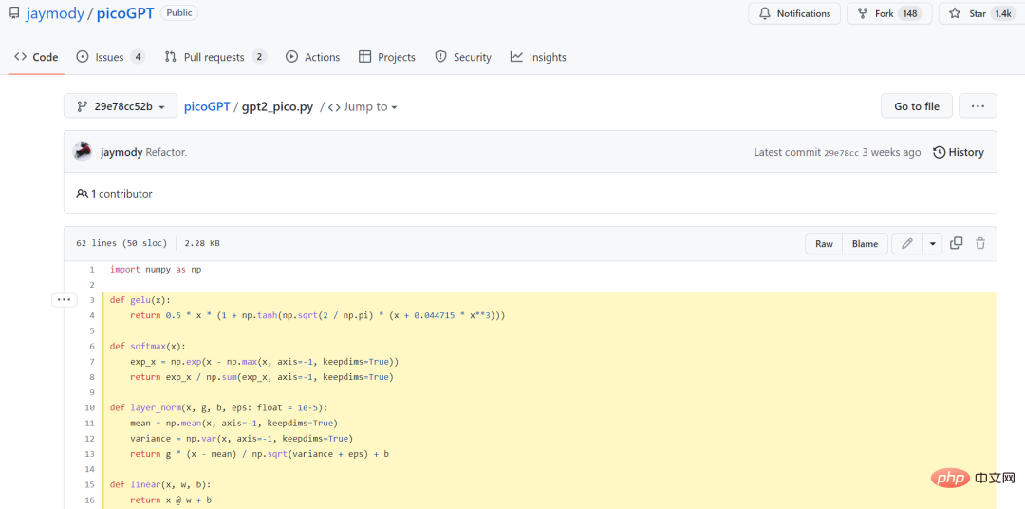Click picoGPT in the file breadcrumb
1025x509 pixels.
click(207, 106)
